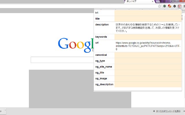
Task: Click the empty h1 value cell
Action: [148, 13]
